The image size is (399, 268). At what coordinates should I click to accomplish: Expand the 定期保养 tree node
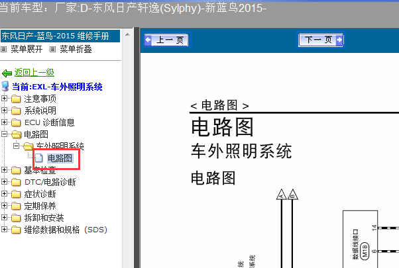[x=4, y=205]
